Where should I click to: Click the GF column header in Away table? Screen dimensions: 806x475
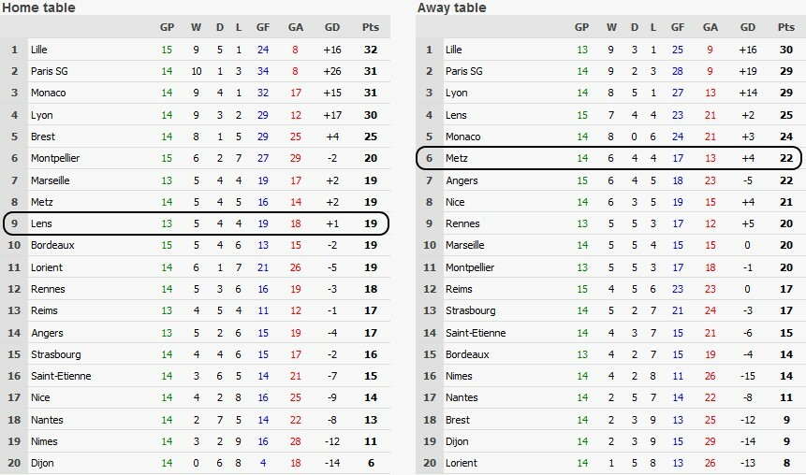coord(679,27)
